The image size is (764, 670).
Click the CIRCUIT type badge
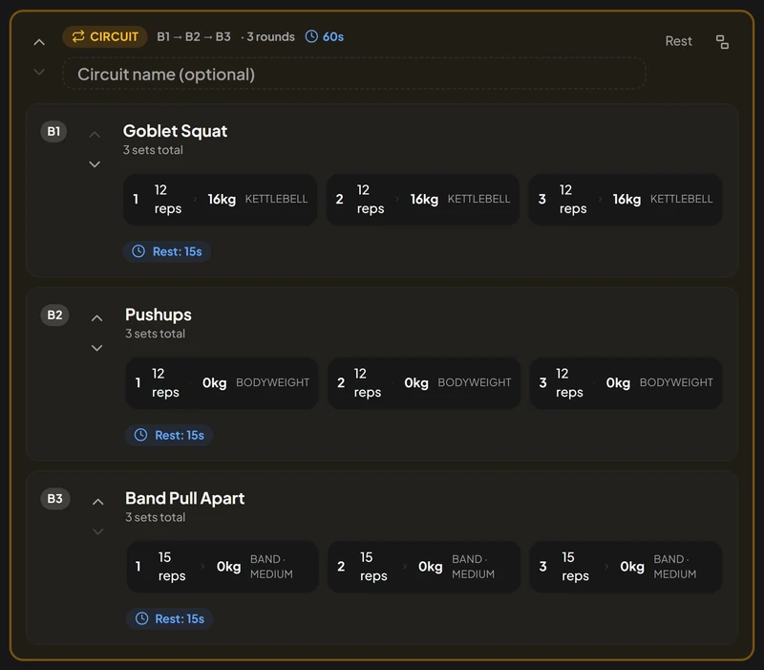pyautogui.click(x=105, y=36)
